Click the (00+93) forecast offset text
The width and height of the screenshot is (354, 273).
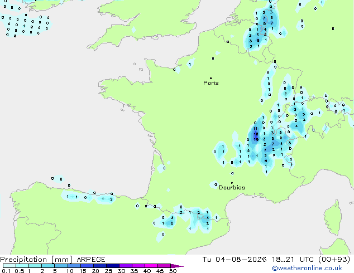point(334,260)
